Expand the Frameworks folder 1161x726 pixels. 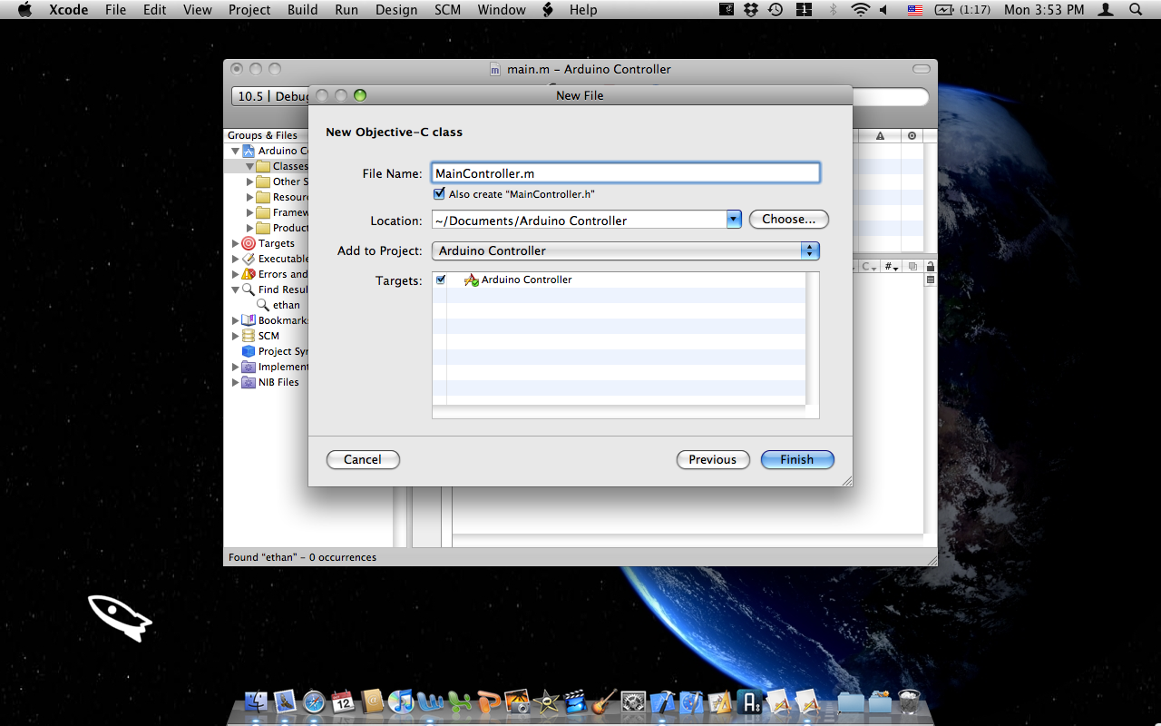249,212
